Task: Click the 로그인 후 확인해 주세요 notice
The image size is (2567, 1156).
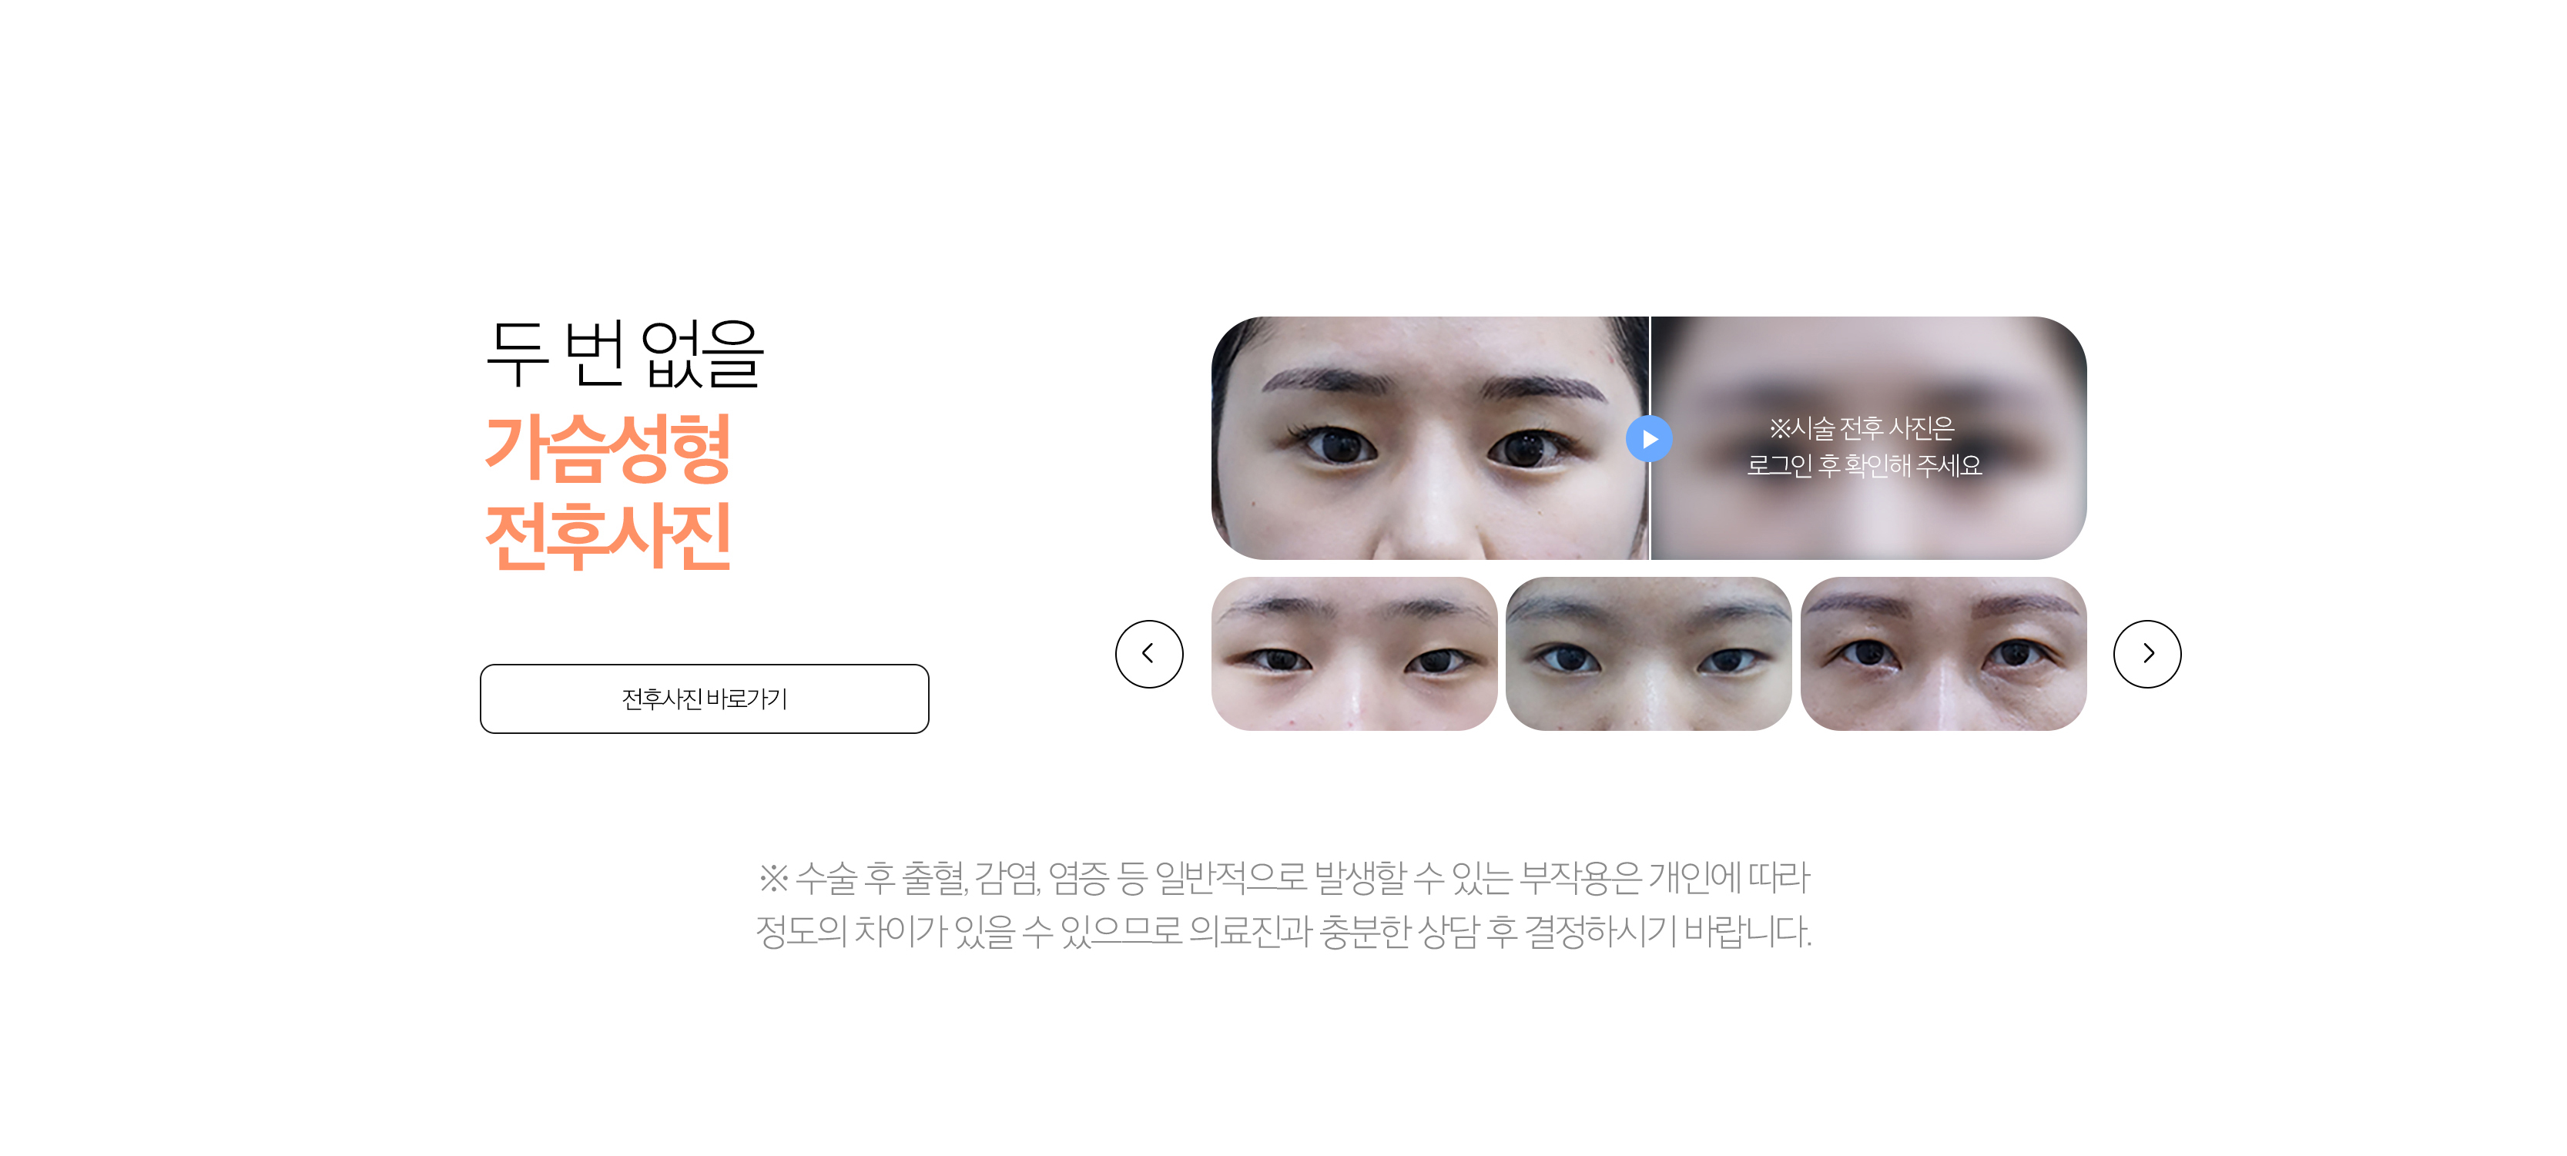Action: [x=1865, y=465]
